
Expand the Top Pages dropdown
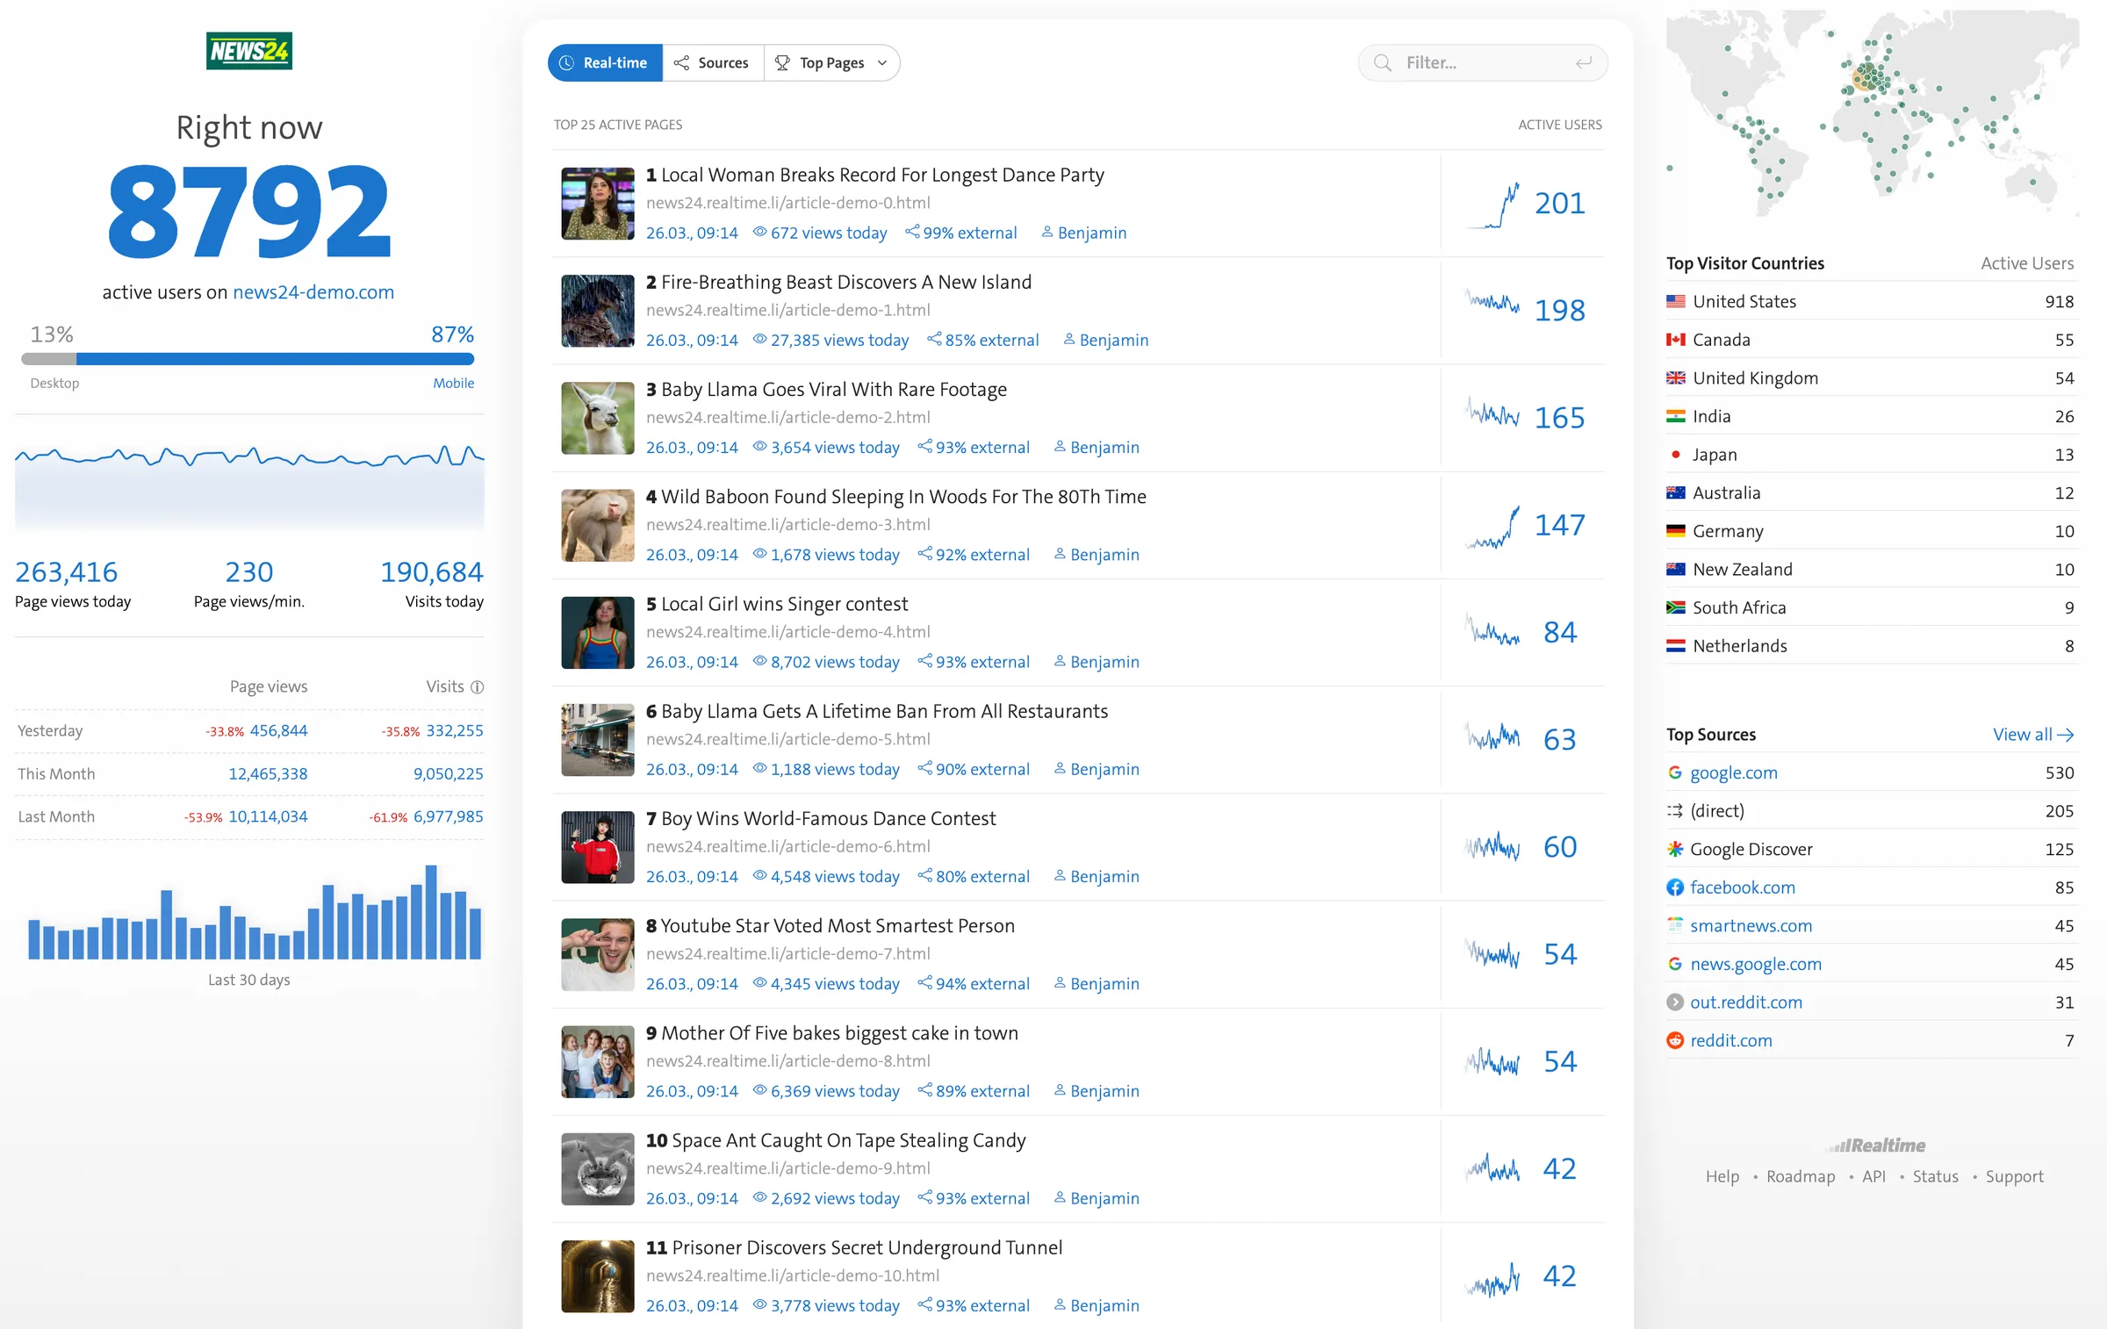[831, 63]
